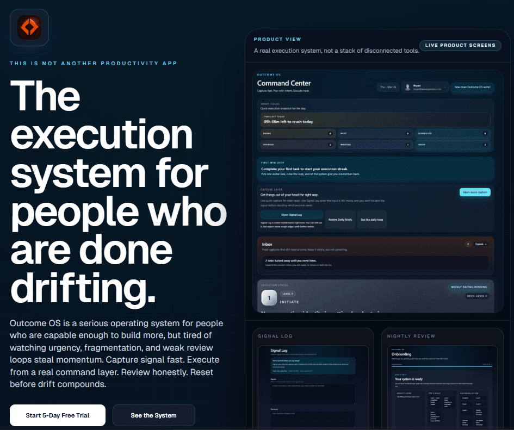This screenshot has width=514, height=430.
Task: Click the Bryan user avatar icon
Action: [x=407, y=87]
